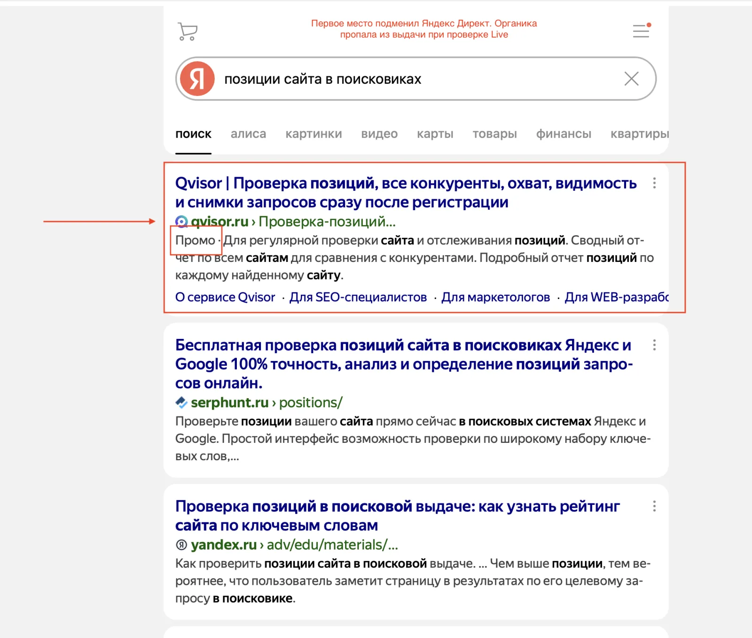The width and height of the screenshot is (752, 638).
Task: Open the Для SEO-специалистов sitelink
Action: click(x=358, y=297)
